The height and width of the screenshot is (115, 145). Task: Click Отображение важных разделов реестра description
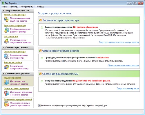(x=20, y=30)
